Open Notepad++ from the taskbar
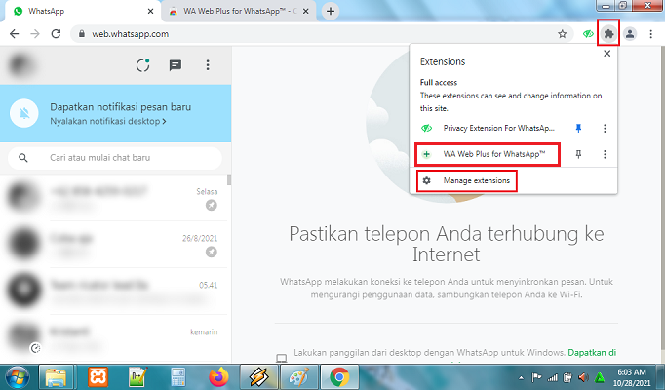The width and height of the screenshot is (665, 390). coord(138,377)
